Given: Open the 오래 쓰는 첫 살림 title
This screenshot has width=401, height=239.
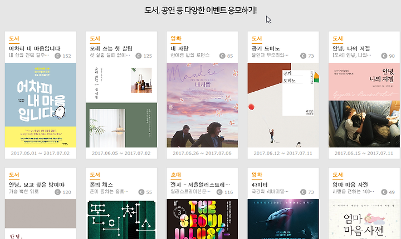Looking at the screenshot, I should (111, 48).
